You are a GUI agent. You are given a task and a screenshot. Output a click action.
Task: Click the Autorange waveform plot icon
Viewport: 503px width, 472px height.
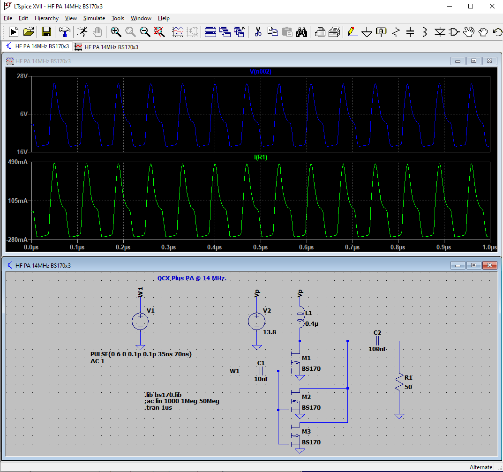click(x=178, y=32)
